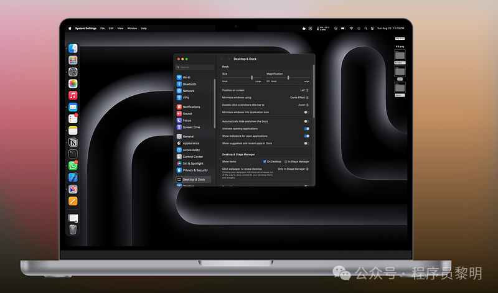
Task: Click the Spotlight search menu bar icon
Action: [365, 28]
